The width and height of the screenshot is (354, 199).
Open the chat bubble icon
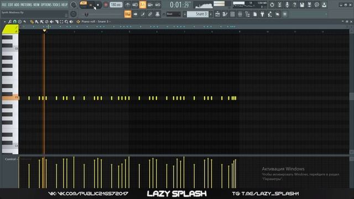317,5
